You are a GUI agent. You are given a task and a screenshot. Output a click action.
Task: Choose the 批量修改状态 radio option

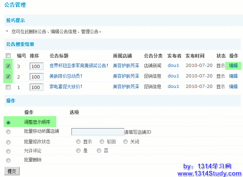coord(8,142)
